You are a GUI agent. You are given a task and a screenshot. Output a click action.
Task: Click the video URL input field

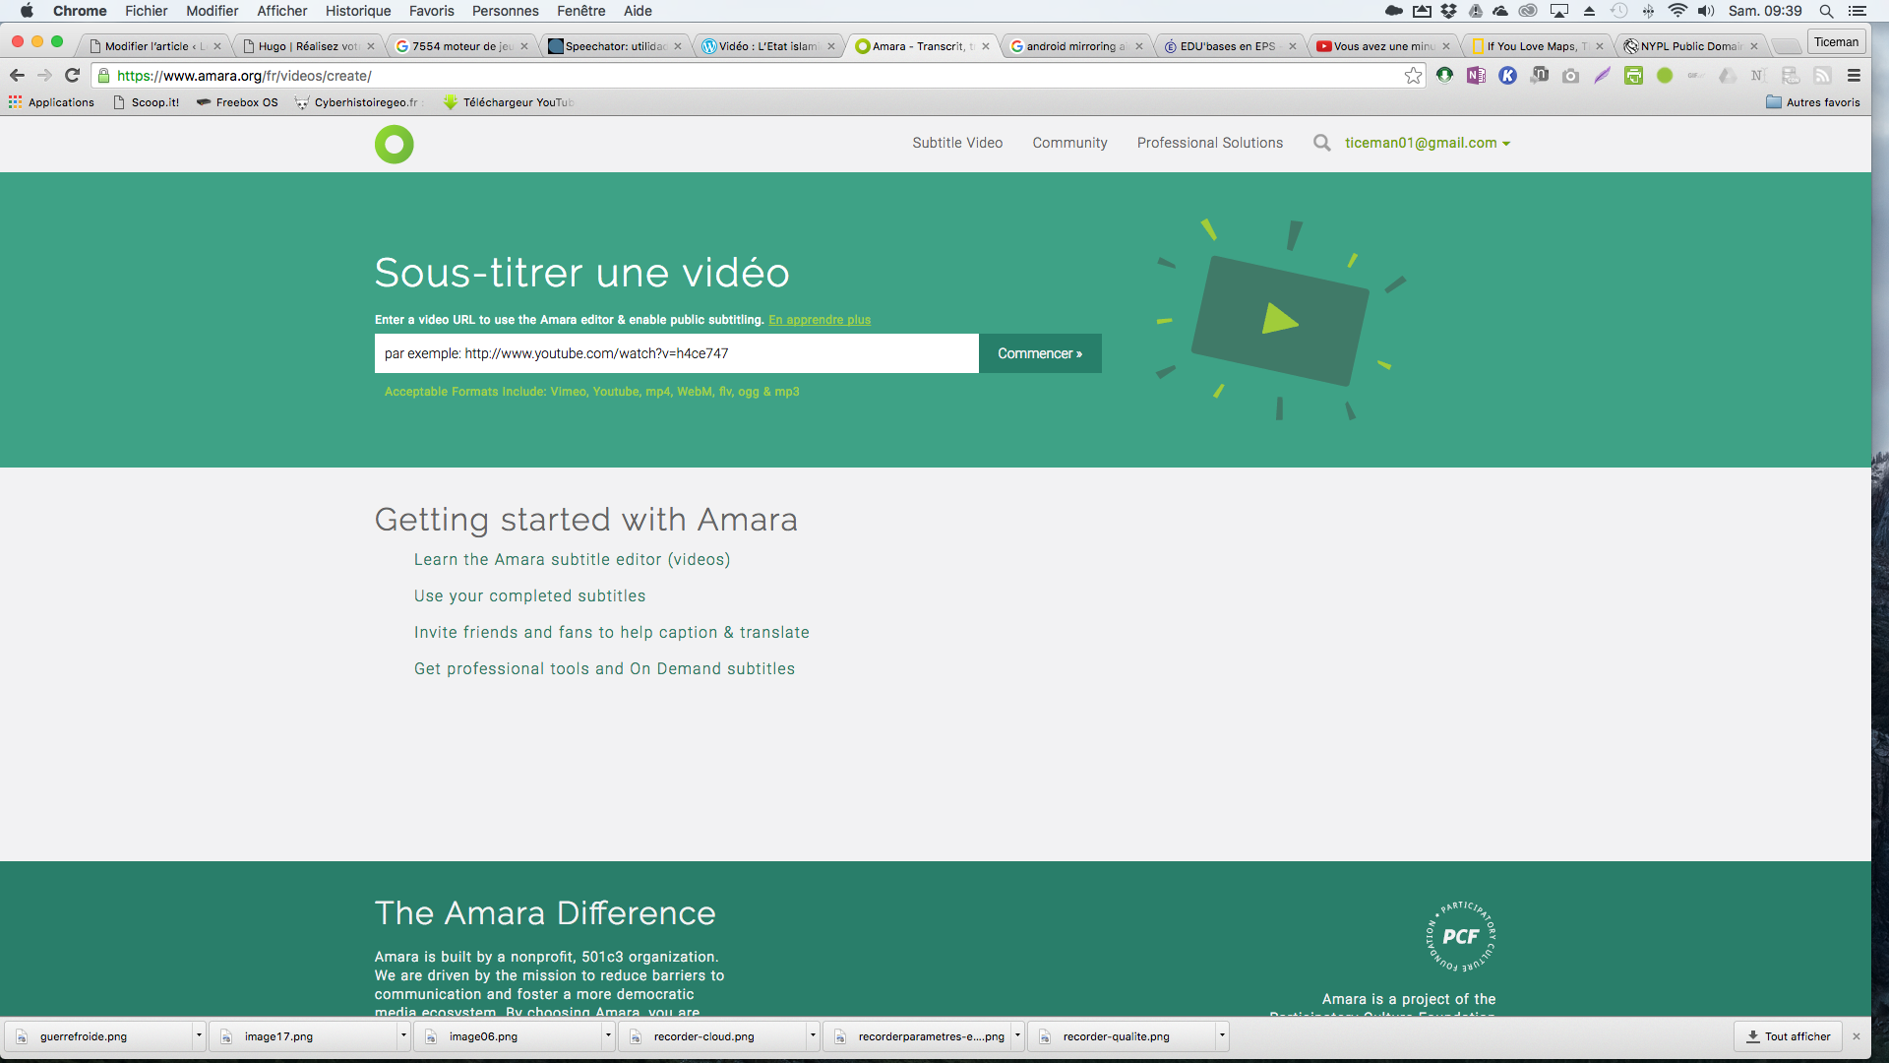pos(676,353)
